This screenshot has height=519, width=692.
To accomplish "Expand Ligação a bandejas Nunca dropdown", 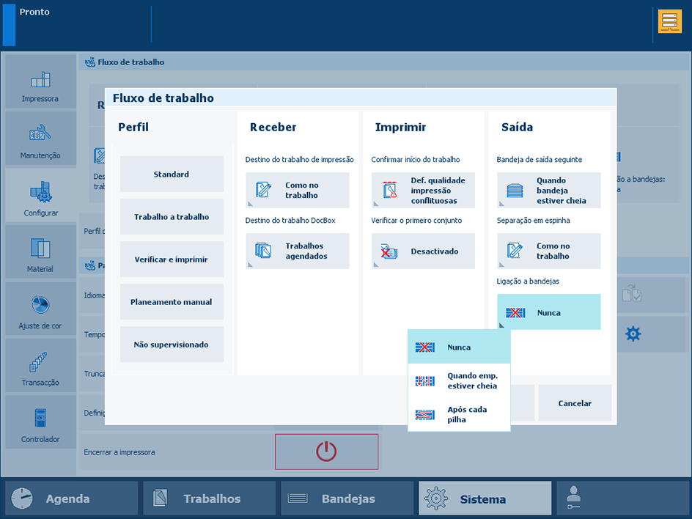I will (548, 312).
